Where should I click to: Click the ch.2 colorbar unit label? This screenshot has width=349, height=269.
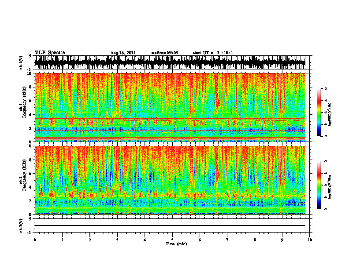[x=330, y=186]
